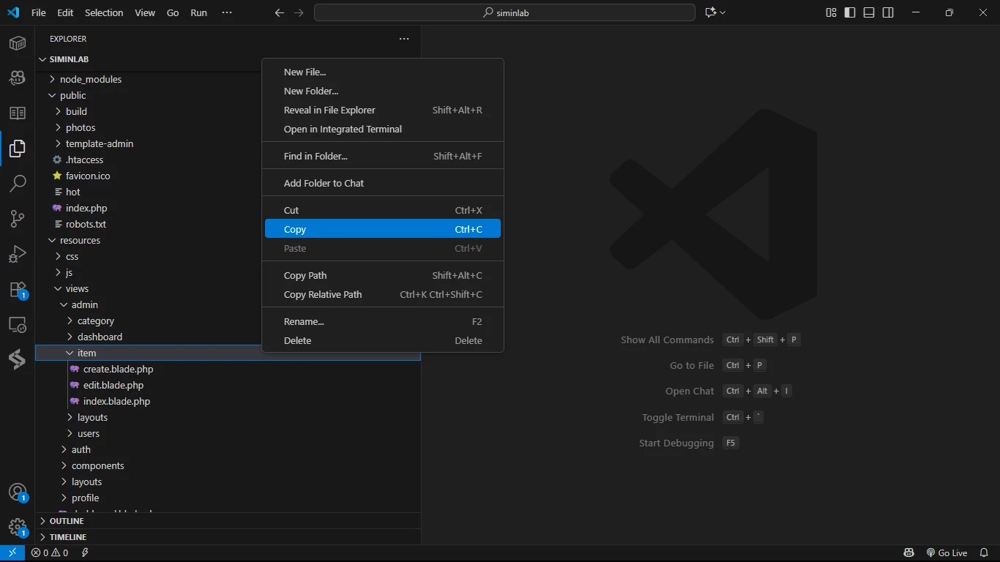Click the Accounts icon in activity bar

(18, 492)
